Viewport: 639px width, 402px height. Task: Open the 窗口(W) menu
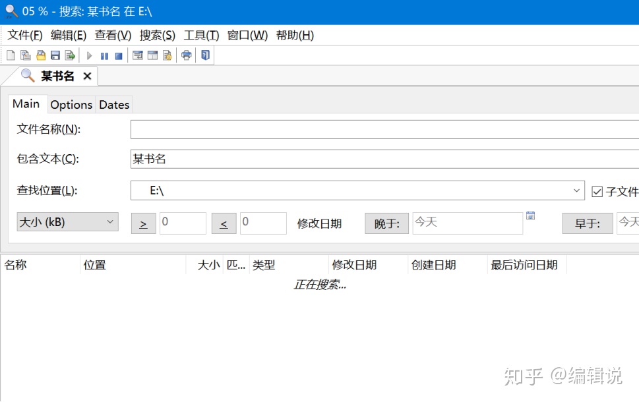tap(247, 36)
